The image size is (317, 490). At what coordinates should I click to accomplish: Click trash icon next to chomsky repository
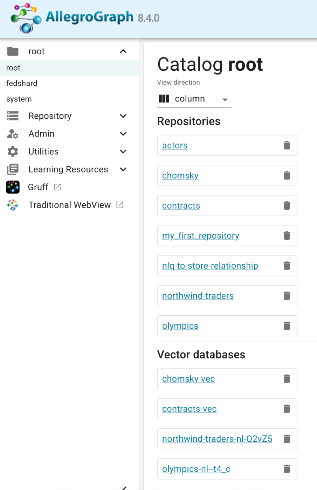pos(287,175)
